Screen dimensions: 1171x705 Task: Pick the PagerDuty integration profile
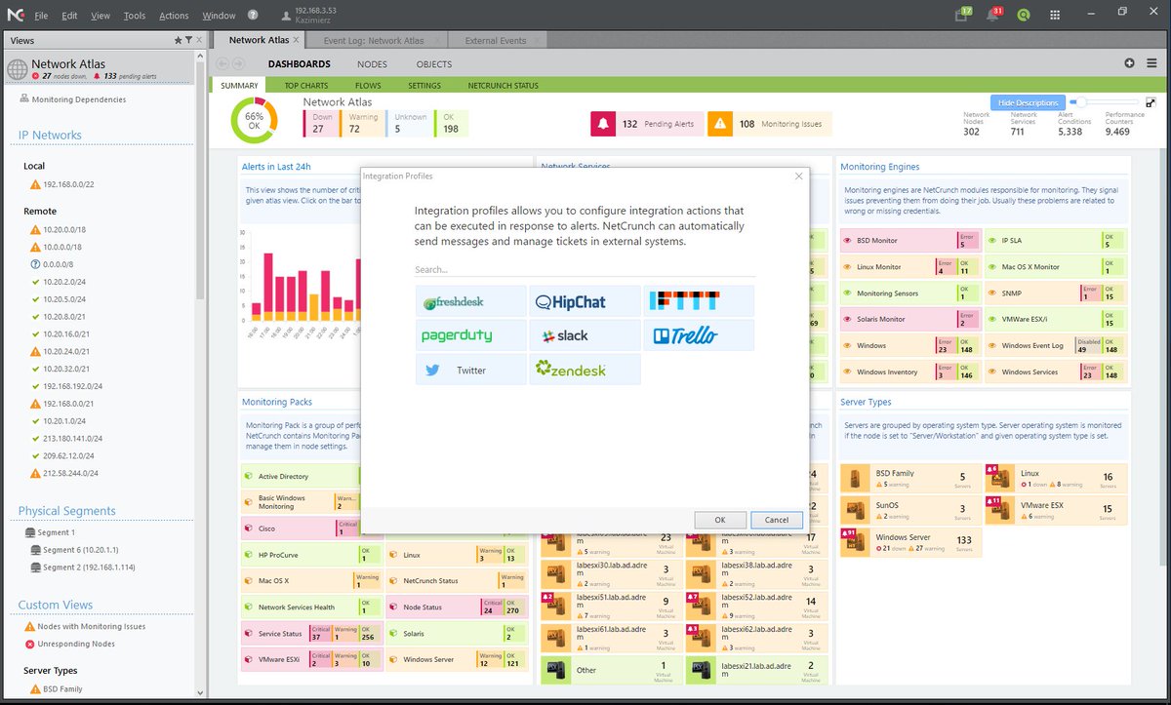click(471, 335)
